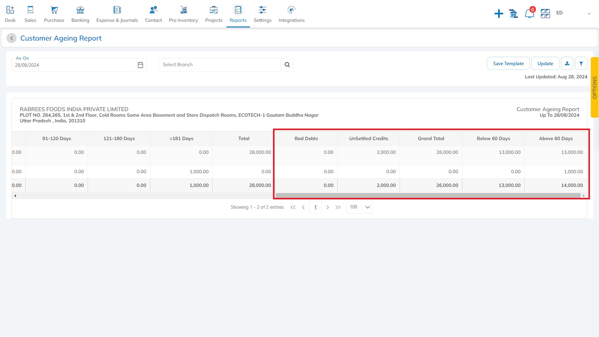Click the Below 60 Days column header

tap(493, 139)
